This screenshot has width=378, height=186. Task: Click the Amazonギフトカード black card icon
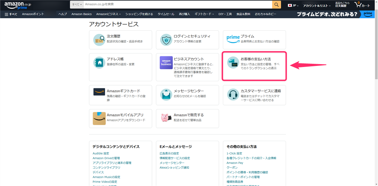pos(99,92)
